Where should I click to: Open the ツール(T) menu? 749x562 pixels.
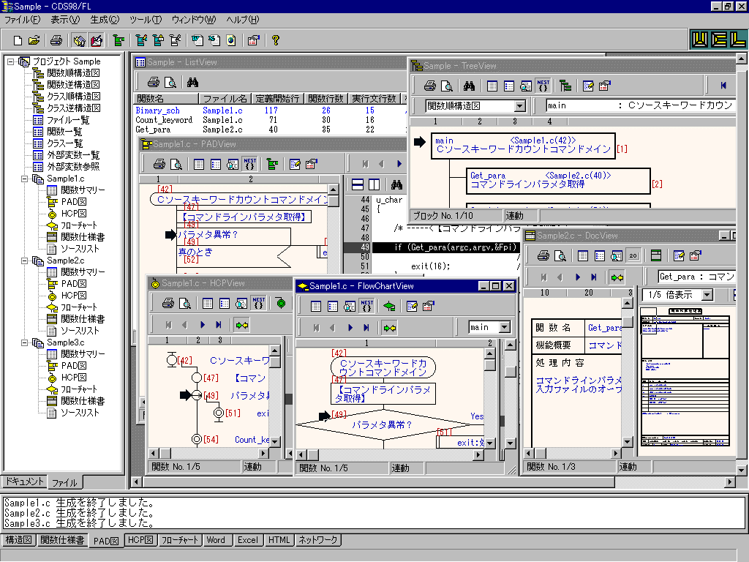point(145,19)
